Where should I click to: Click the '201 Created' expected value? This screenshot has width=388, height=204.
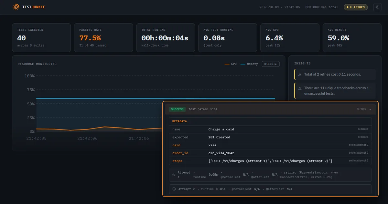[219, 137]
